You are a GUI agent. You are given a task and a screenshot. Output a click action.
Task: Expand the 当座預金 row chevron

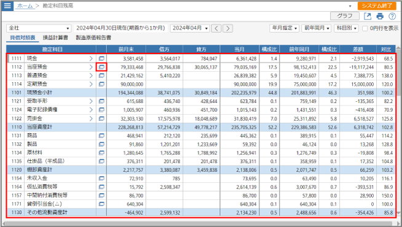point(91,67)
